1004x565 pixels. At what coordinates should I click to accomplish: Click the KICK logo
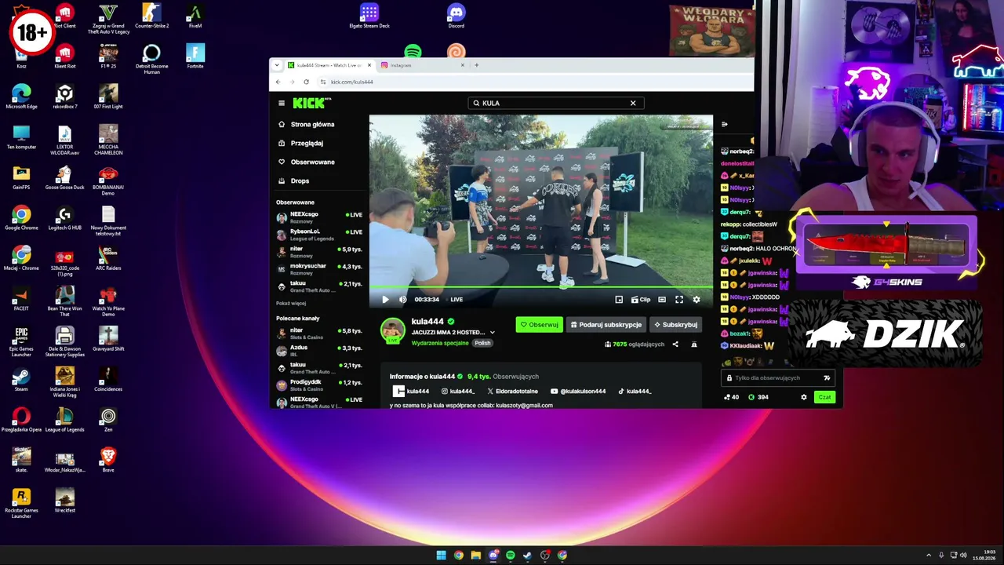click(311, 103)
